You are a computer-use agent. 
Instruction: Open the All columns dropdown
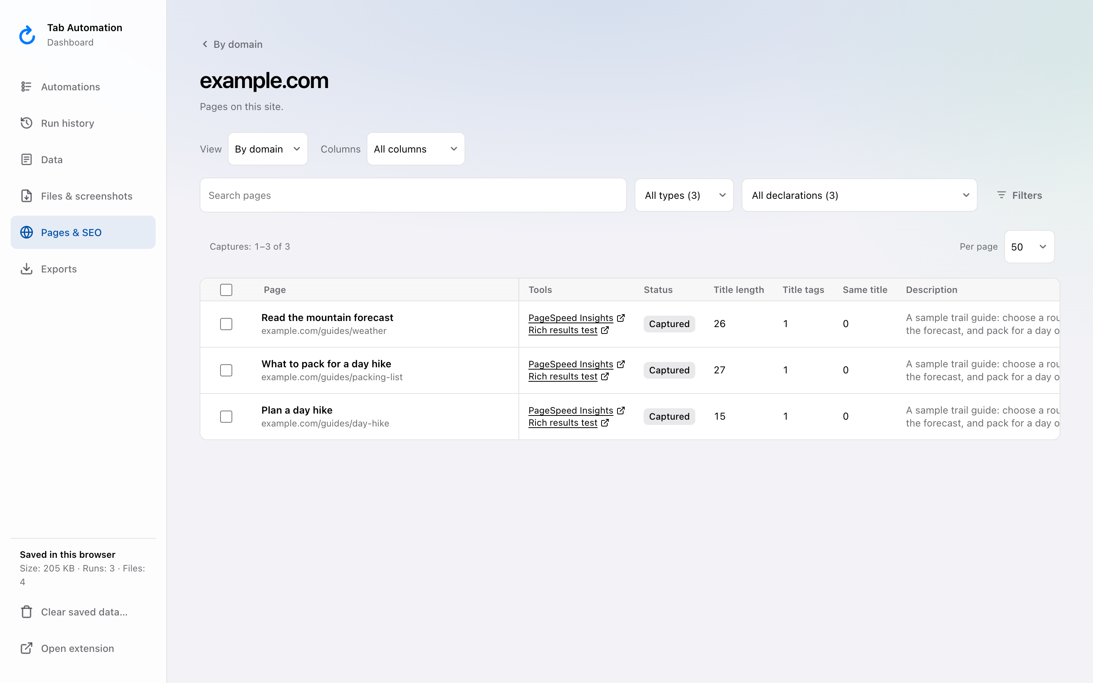(416, 149)
